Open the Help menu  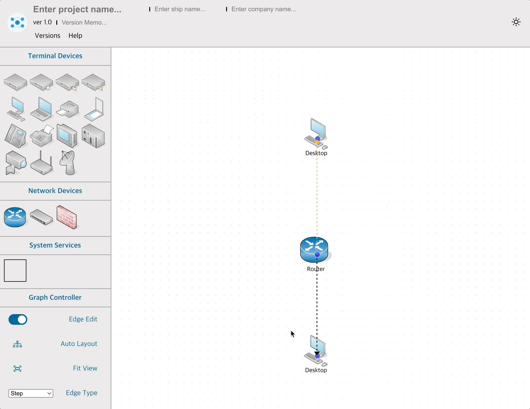point(75,36)
